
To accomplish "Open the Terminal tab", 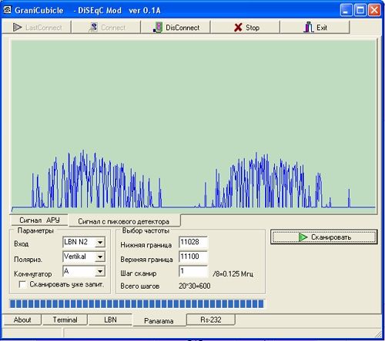I will point(65,319).
